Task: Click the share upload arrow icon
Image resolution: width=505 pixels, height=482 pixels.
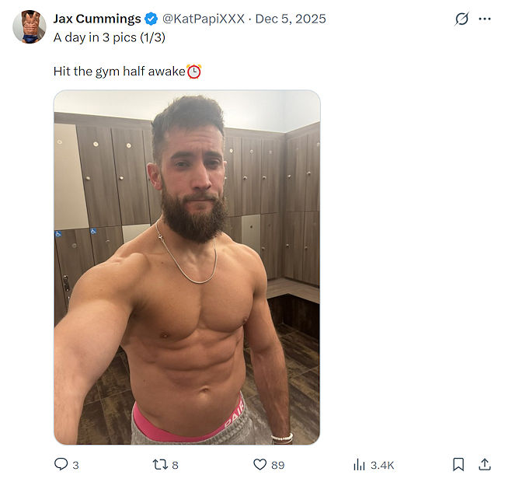Action: point(485,464)
